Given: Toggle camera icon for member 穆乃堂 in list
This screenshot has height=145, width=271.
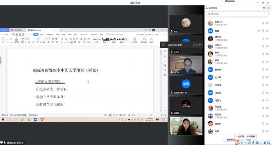Looking at the screenshot, I should tap(268, 39).
